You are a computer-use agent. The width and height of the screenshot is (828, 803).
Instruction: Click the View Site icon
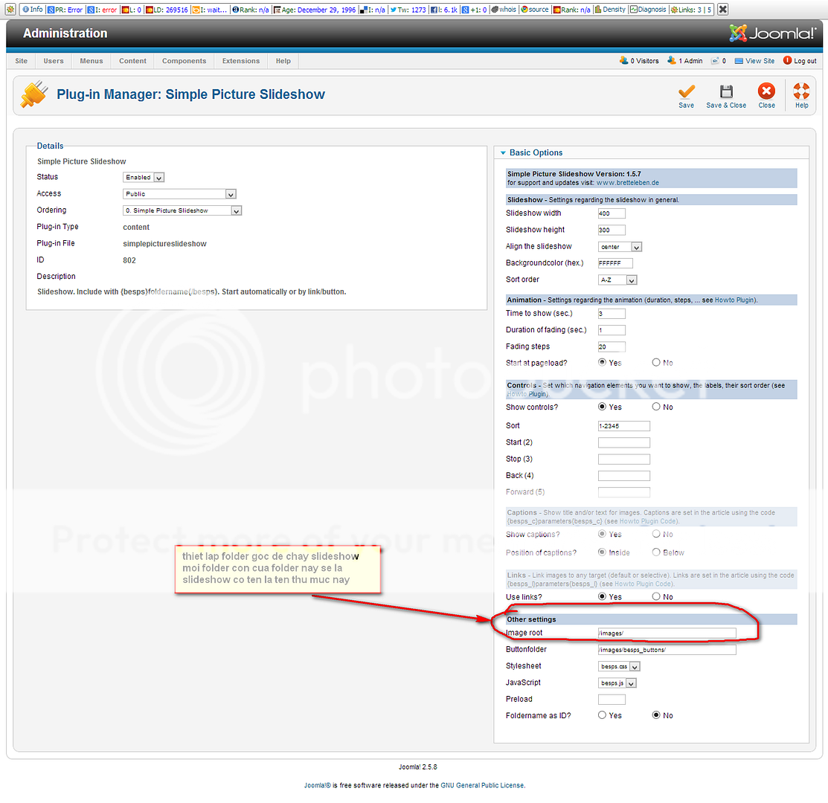tap(739, 61)
